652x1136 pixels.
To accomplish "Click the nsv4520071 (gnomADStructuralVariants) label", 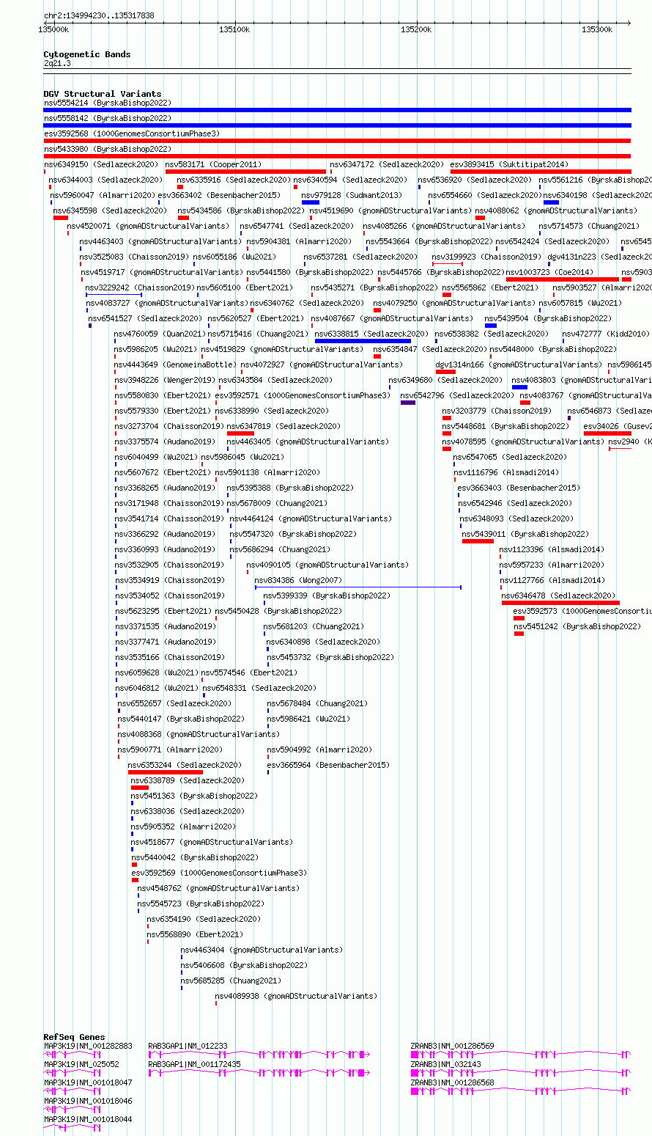I will [x=148, y=227].
